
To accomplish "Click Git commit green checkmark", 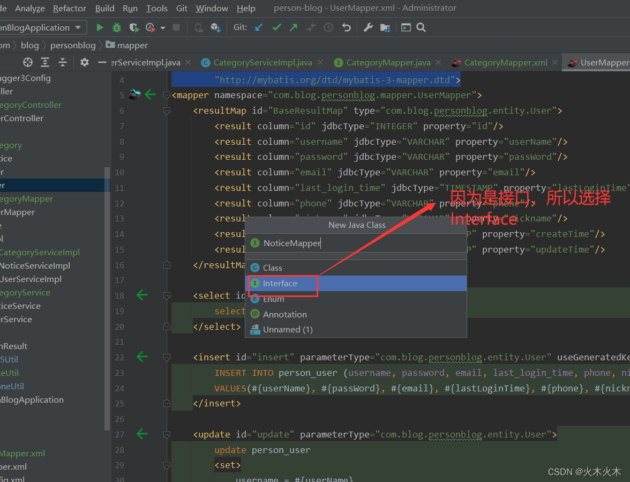I will 276,27.
